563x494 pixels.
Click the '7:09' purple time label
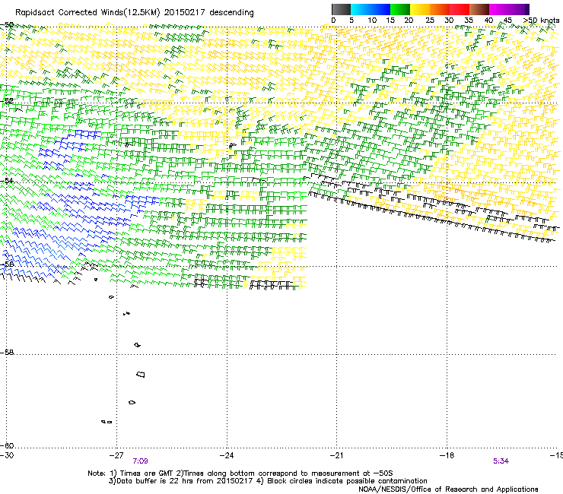tap(140, 461)
